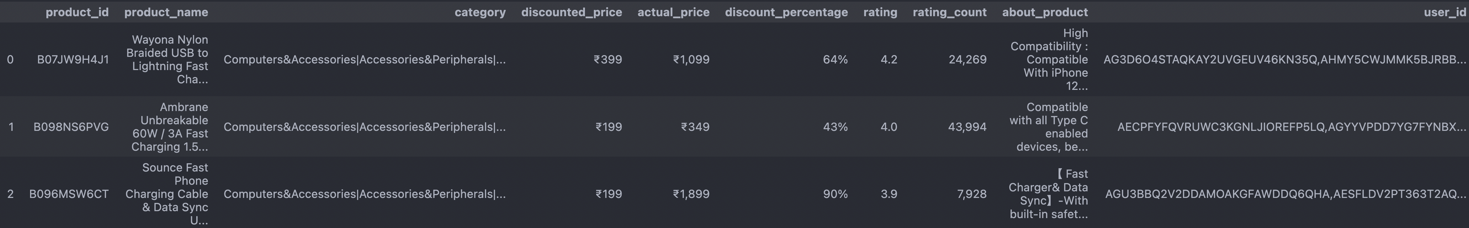The height and width of the screenshot is (228, 1469).
Task: Select the B098NS6PVG product ID cell
Action: [x=71, y=127]
